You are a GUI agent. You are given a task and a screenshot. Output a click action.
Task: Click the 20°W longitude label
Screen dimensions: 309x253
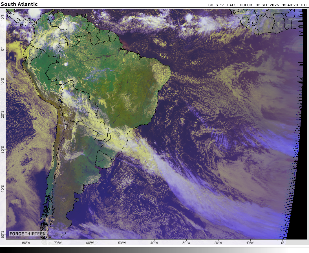click(x=218, y=243)
